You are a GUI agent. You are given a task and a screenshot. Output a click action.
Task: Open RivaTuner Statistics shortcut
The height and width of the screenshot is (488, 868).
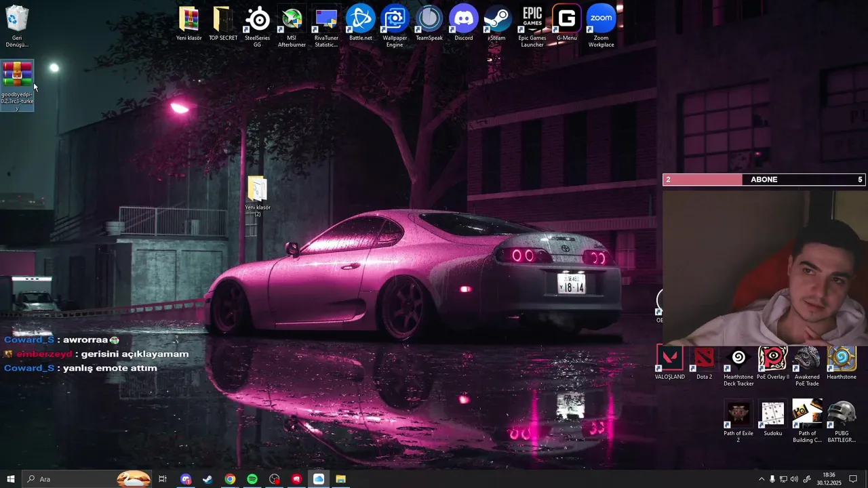tap(326, 26)
